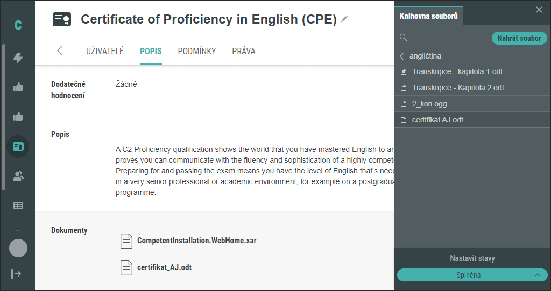The width and height of the screenshot is (551, 291).
Task: Open the users group sidebar icon
Action: click(18, 176)
